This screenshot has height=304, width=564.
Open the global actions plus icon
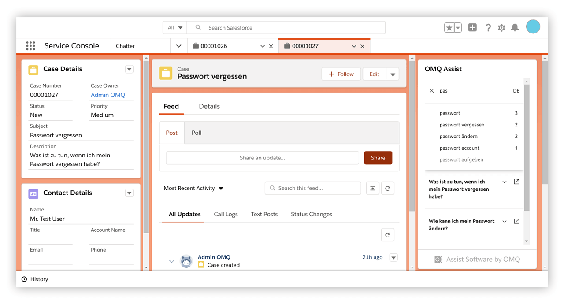click(x=472, y=28)
